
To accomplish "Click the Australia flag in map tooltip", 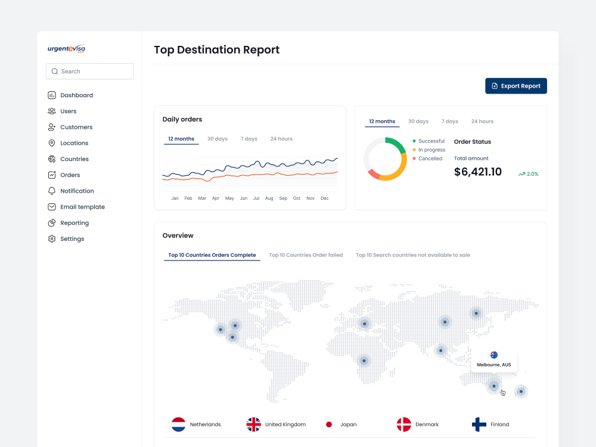I will 493,355.
